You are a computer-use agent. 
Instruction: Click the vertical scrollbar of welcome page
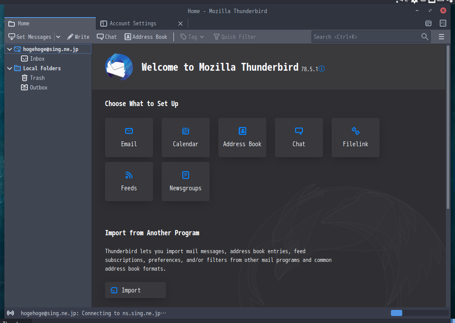(448, 127)
